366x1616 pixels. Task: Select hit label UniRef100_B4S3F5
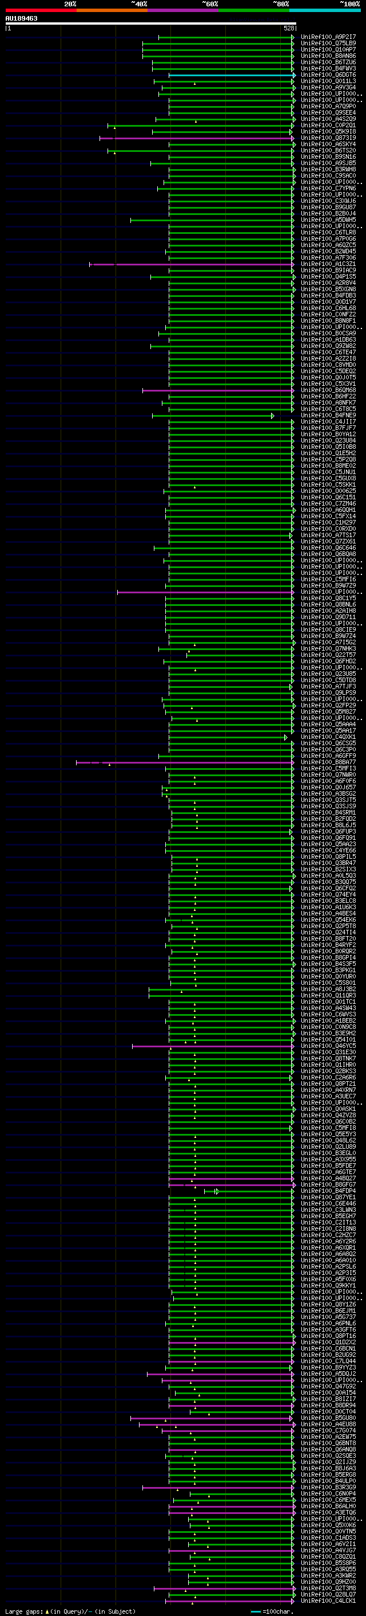point(328,964)
